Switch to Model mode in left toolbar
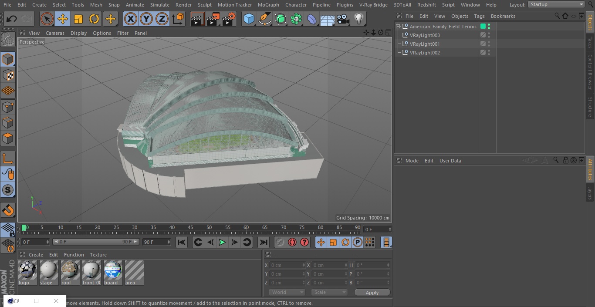595x307 pixels. (x=8, y=59)
